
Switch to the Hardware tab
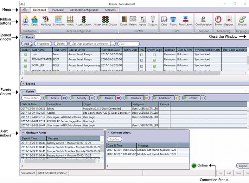(58, 10)
